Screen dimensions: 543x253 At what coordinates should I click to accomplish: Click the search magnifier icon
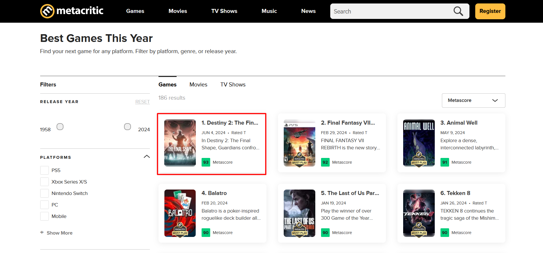click(458, 11)
